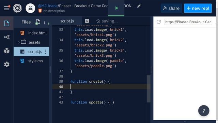
Task: Open the hamburger main menu
Action: [6, 8]
